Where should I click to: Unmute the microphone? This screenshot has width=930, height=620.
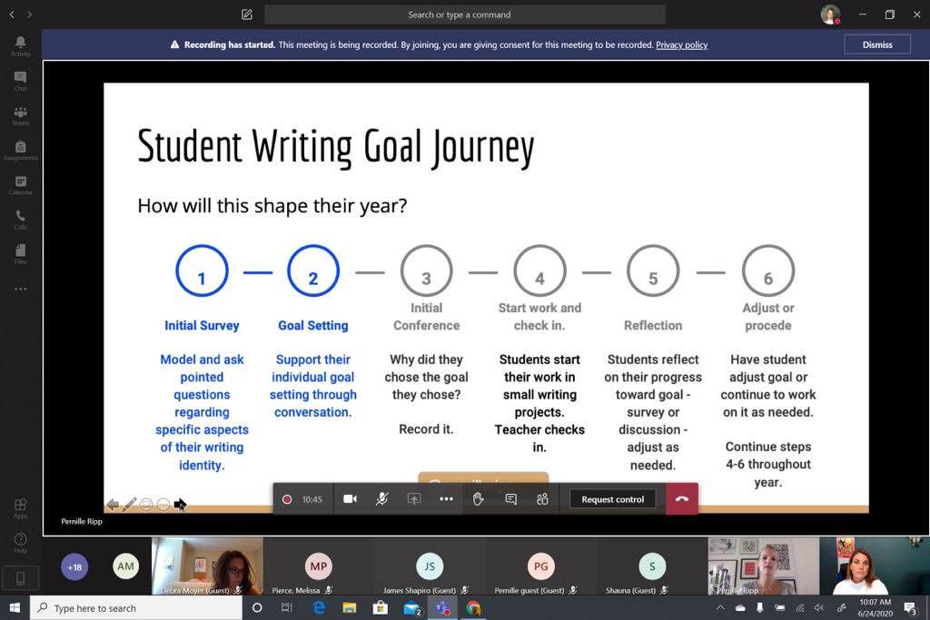tap(381, 498)
